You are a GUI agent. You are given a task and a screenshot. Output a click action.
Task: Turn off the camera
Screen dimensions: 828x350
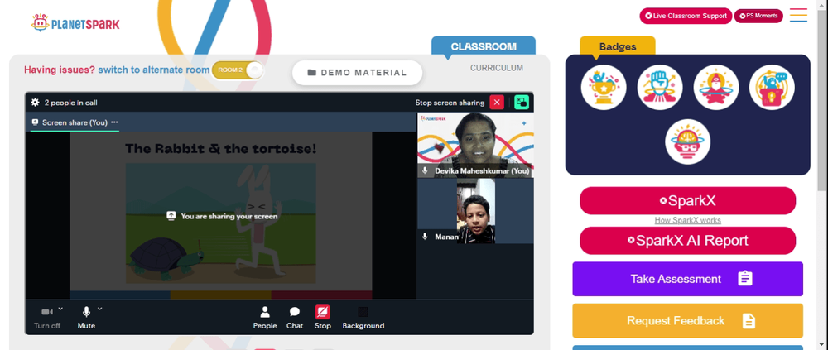(x=47, y=317)
